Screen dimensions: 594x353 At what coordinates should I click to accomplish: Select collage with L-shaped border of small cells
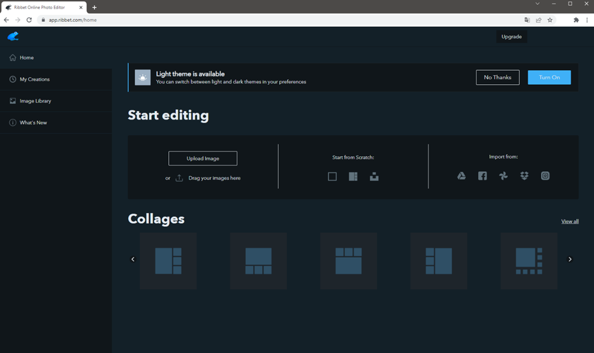529,261
